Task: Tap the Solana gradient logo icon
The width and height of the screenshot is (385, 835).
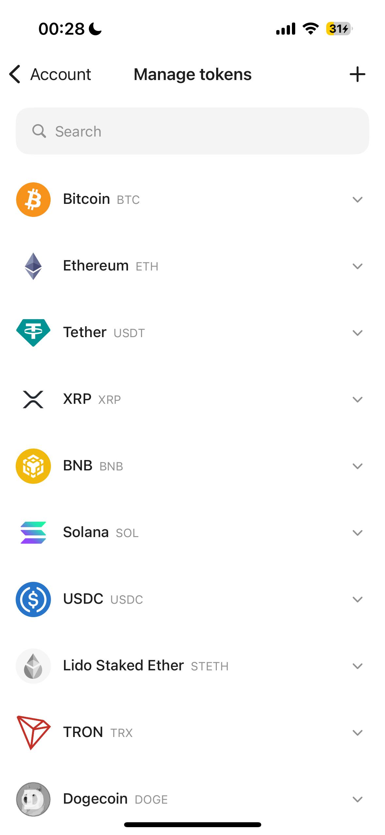Action: point(33,533)
